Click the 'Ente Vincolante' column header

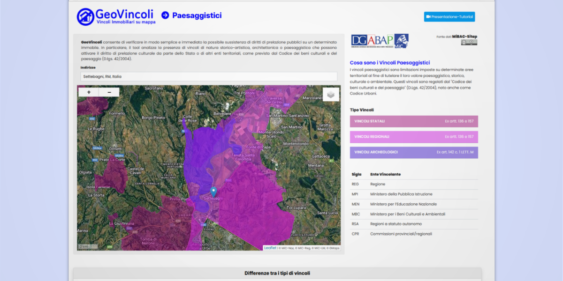tap(385, 174)
